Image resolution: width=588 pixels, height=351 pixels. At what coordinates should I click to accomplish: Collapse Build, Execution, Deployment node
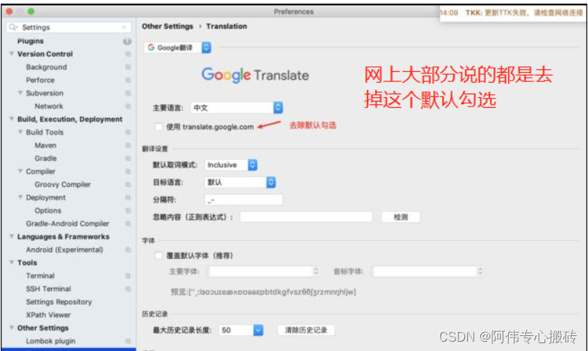point(12,119)
